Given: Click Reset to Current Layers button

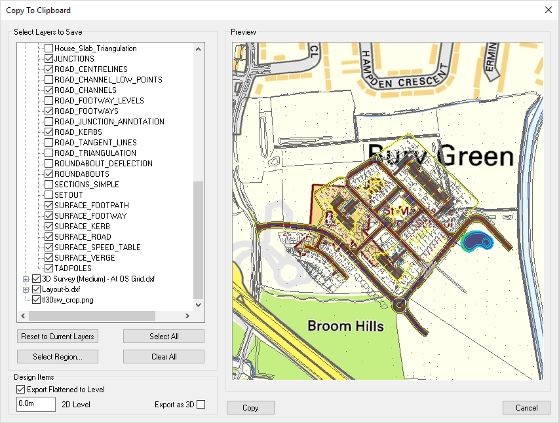Looking at the screenshot, I should pyautogui.click(x=58, y=337).
